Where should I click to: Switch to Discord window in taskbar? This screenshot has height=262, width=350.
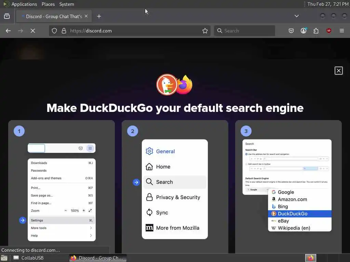[97, 258]
